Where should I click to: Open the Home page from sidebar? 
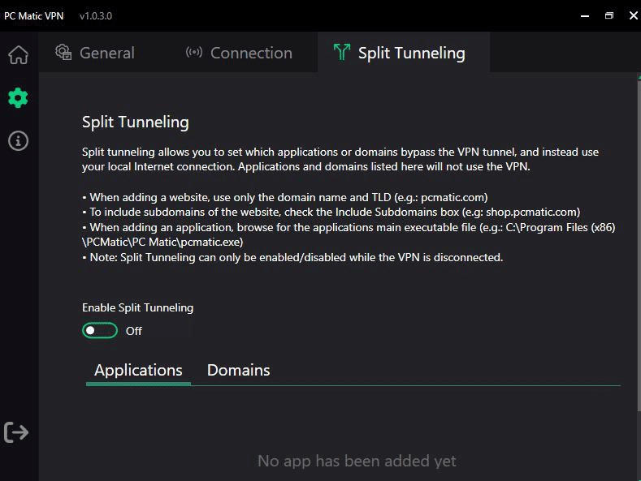coord(19,54)
